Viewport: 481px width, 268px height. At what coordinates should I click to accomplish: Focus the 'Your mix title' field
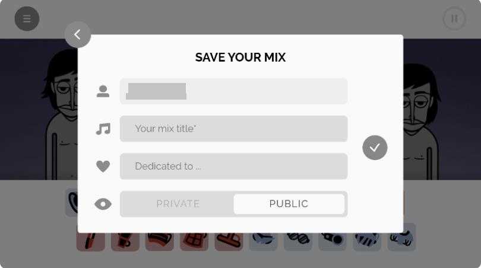pos(233,129)
